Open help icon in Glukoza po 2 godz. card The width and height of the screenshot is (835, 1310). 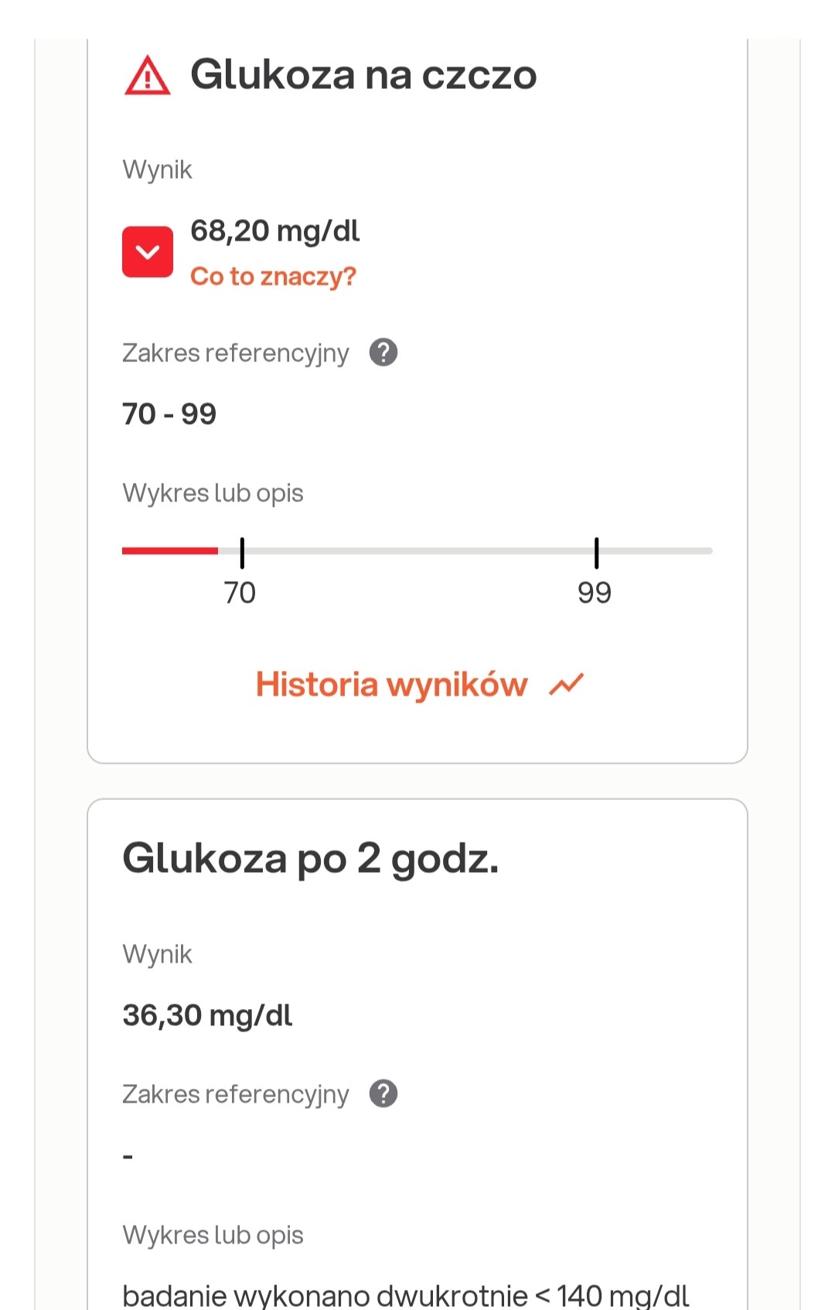pyautogui.click(x=383, y=1094)
